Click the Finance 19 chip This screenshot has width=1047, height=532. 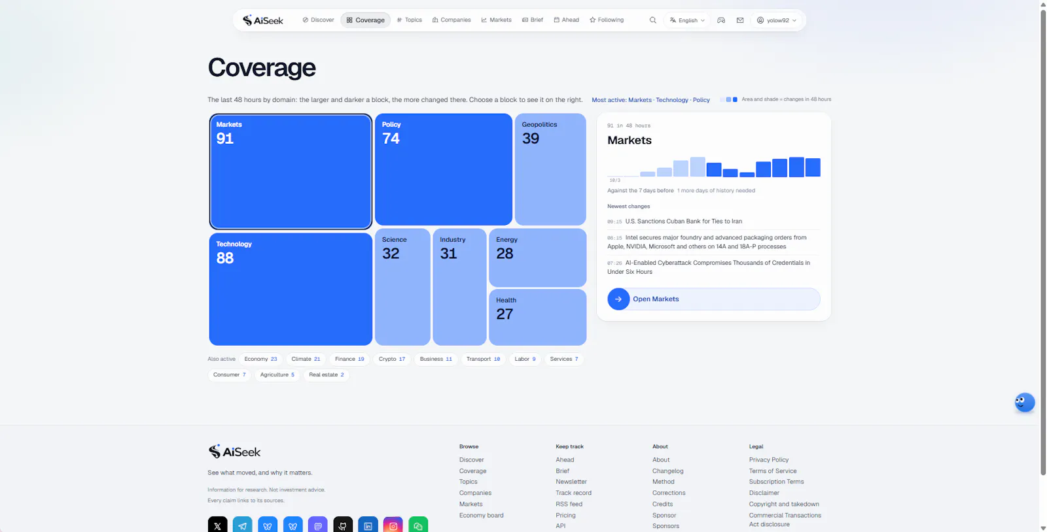point(349,359)
